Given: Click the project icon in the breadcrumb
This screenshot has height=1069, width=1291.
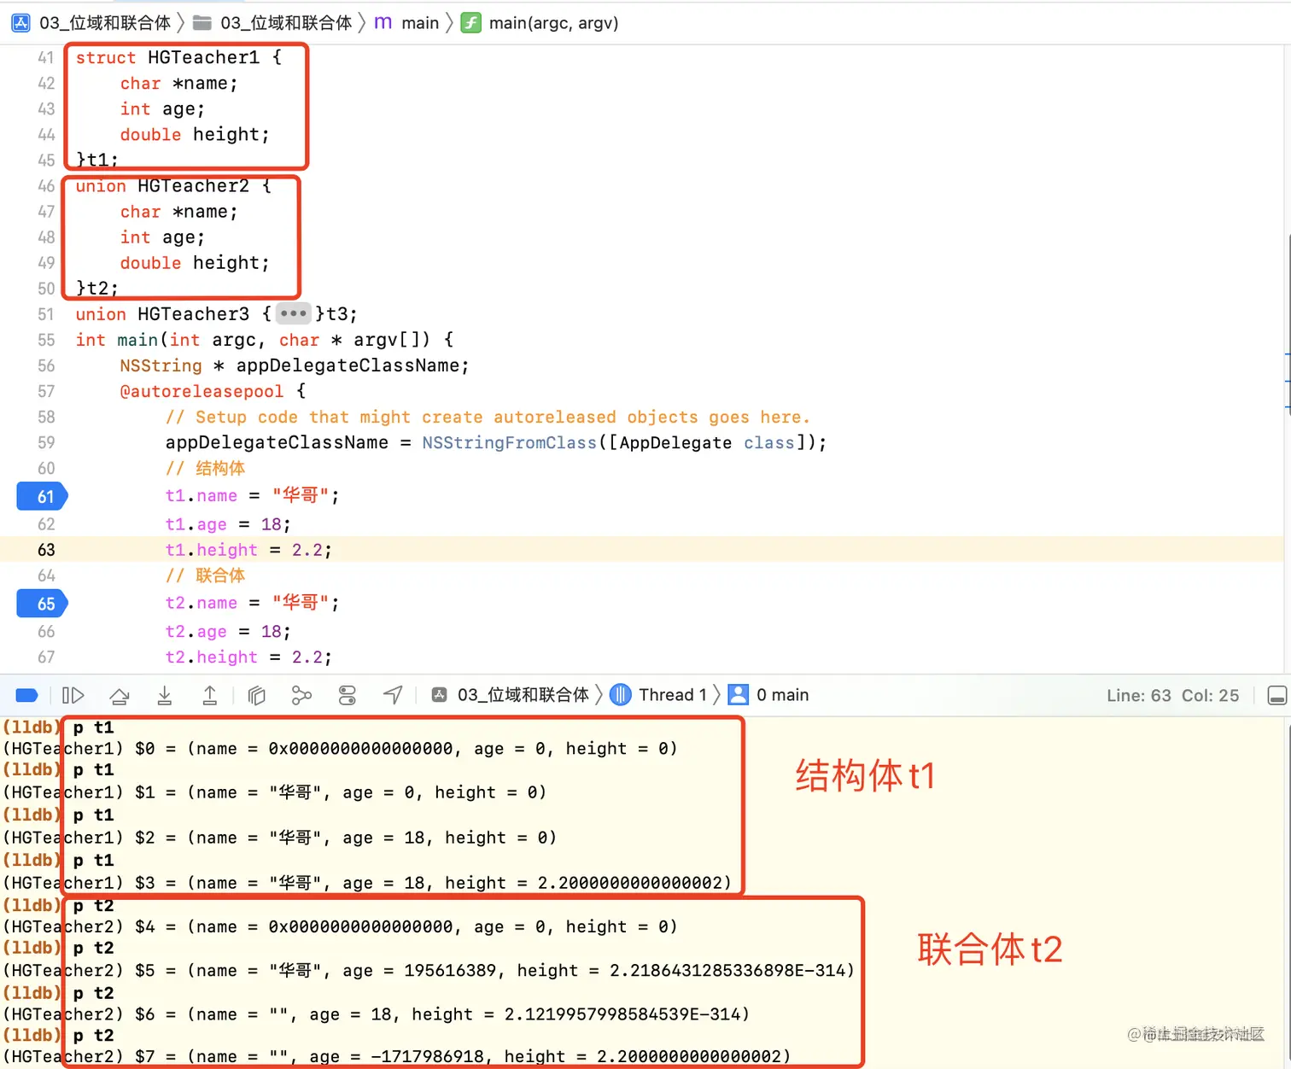Looking at the screenshot, I should click(21, 23).
